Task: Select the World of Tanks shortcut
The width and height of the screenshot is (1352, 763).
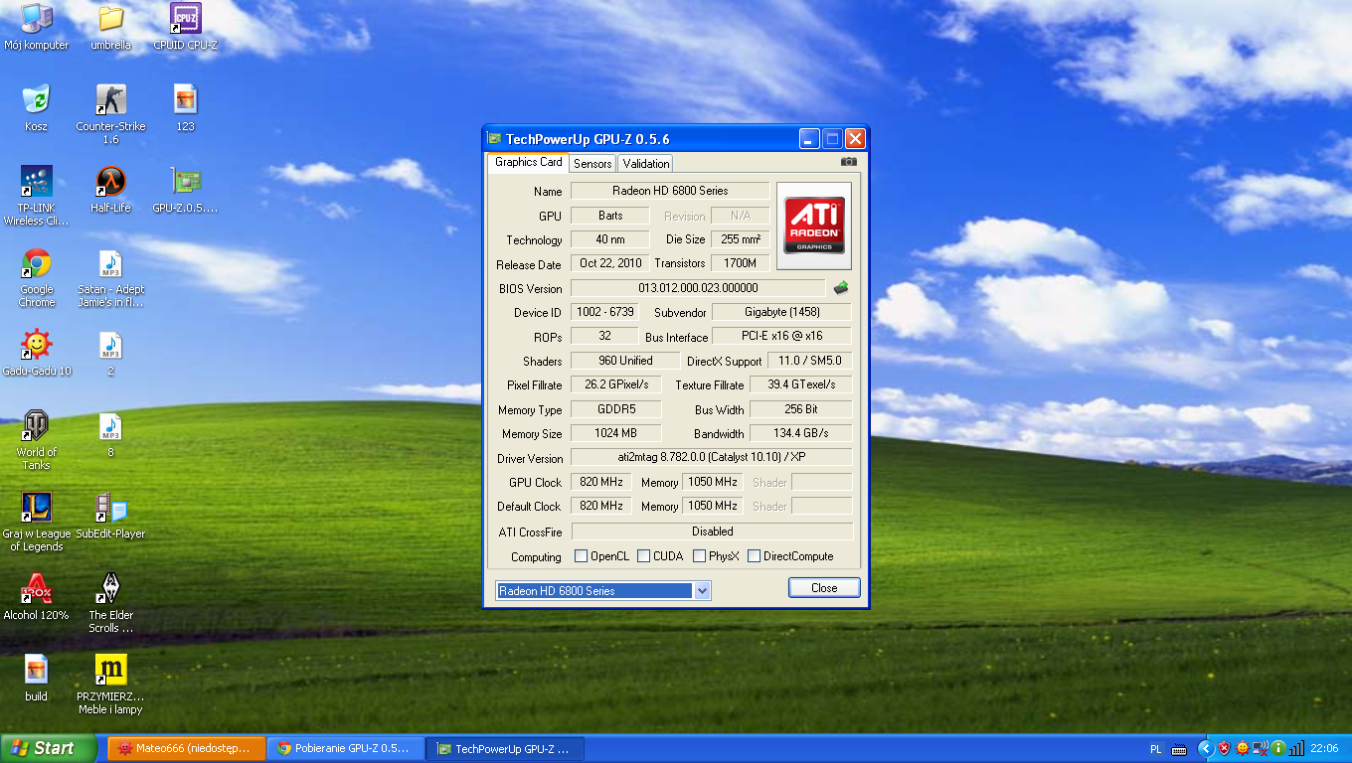Action: [37, 441]
